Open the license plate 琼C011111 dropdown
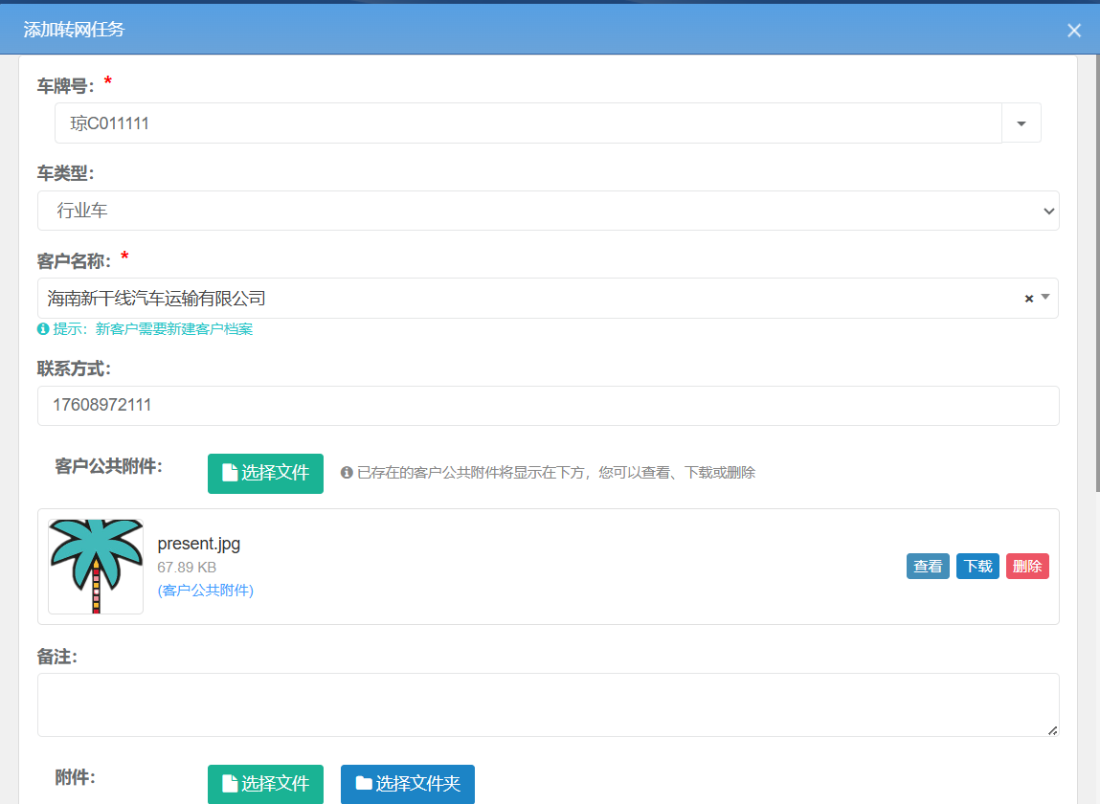This screenshot has height=804, width=1100. point(1021,123)
